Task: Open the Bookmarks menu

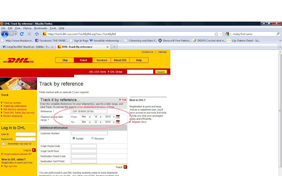Action: pos(41,28)
